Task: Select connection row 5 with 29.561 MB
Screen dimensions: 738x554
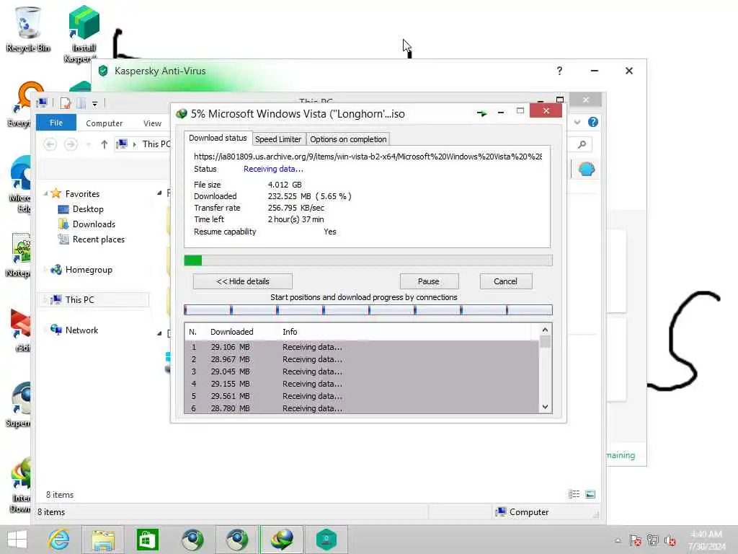Action: (x=362, y=396)
